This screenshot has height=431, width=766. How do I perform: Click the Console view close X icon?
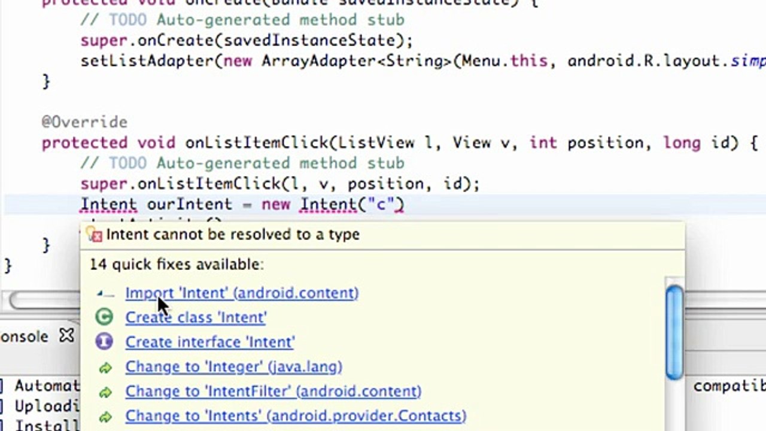point(66,336)
